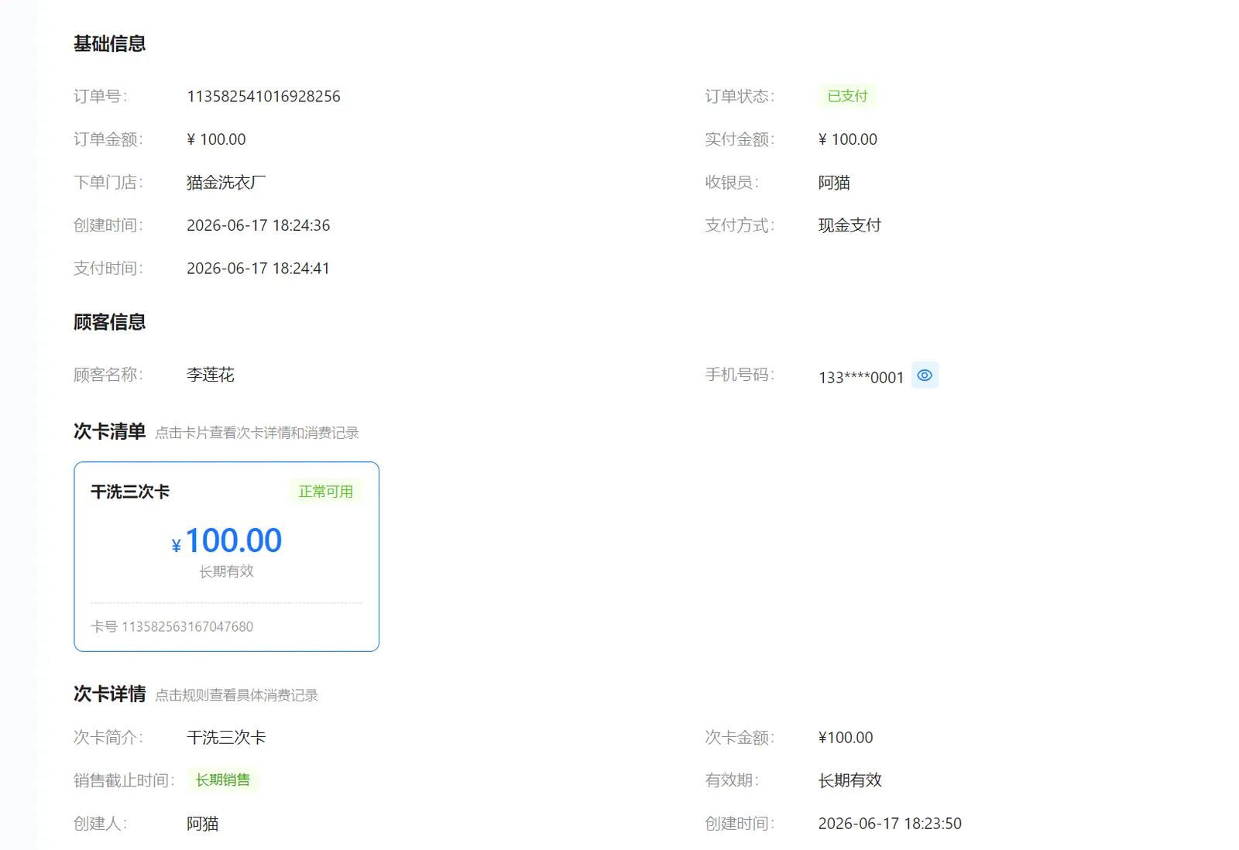
Task: Click the card number 113582563167047680
Action: (x=187, y=626)
